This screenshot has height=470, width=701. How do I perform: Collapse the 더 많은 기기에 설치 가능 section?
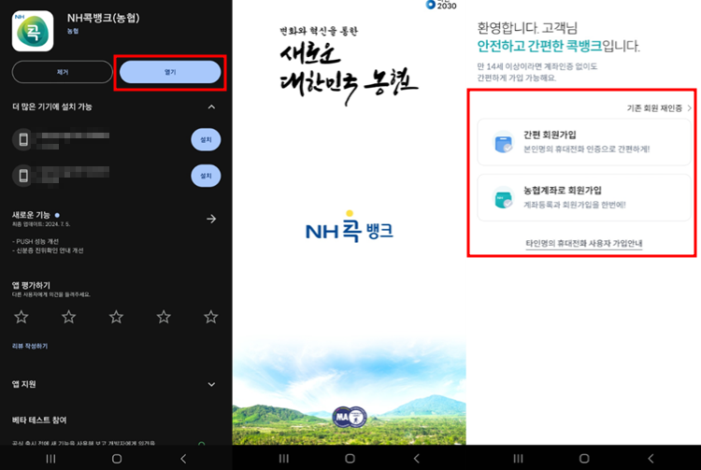point(211,107)
